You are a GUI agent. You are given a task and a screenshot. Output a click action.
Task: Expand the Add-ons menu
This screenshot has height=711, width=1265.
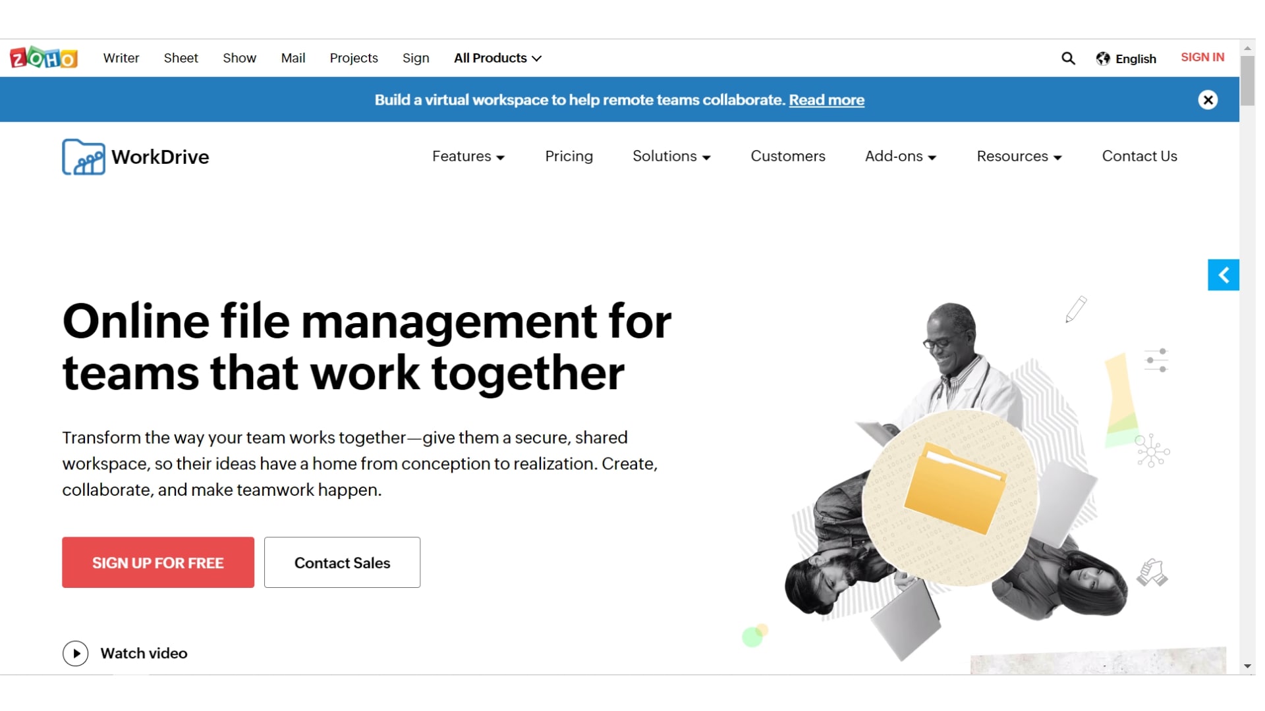tap(901, 157)
